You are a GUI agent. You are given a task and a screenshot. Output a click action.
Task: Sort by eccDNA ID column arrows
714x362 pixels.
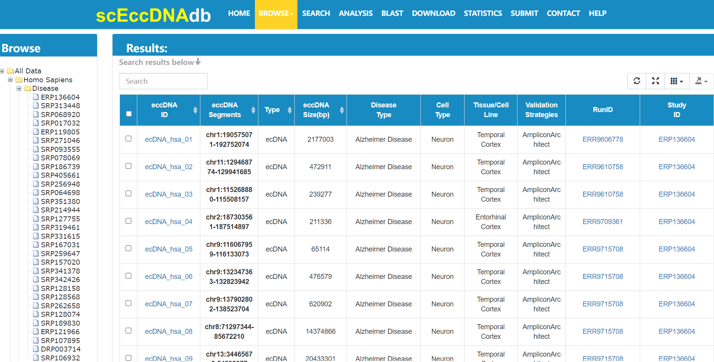click(x=195, y=110)
